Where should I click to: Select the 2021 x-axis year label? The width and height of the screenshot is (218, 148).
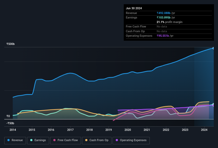147,130
